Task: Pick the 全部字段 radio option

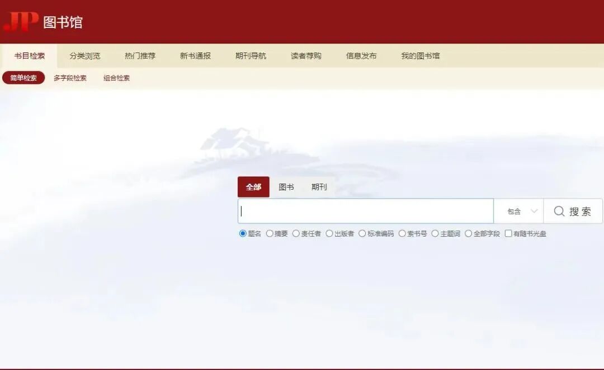Action: (469, 234)
